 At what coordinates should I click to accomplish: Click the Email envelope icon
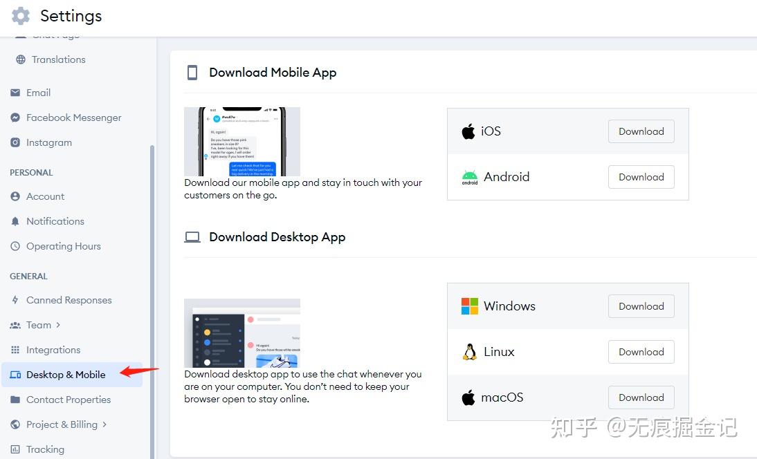[x=15, y=93]
